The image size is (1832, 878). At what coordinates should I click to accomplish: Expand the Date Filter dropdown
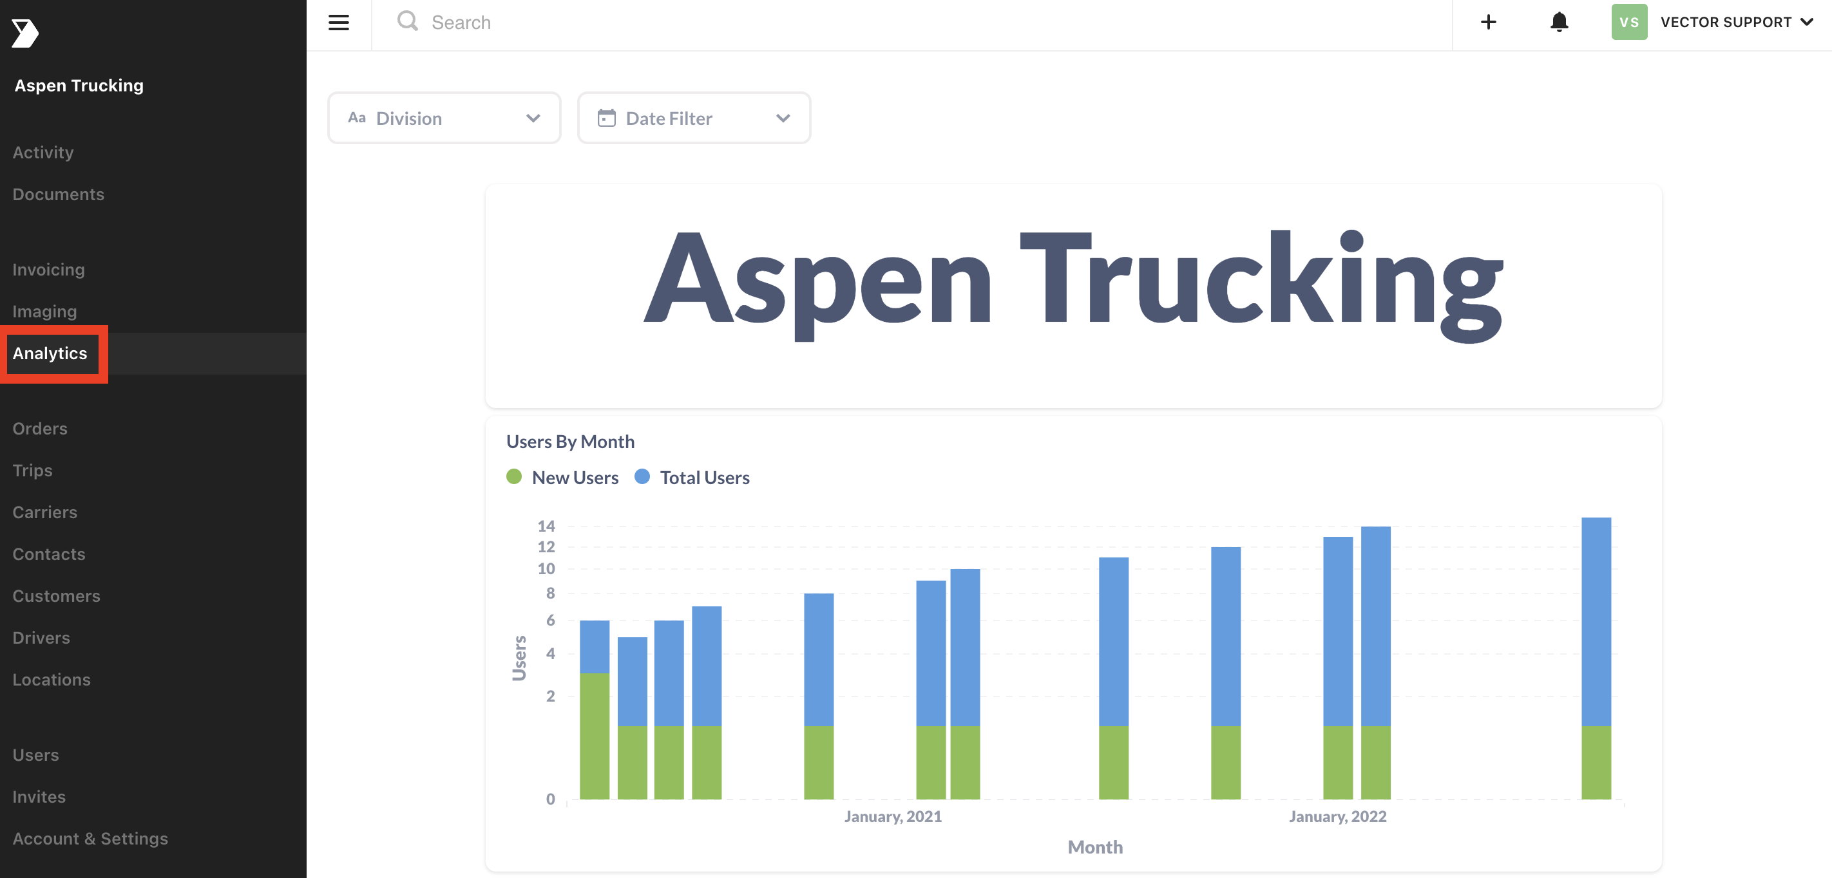[784, 118]
